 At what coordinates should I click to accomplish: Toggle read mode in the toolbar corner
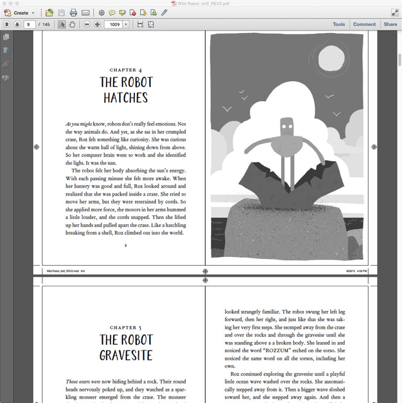coord(395,13)
